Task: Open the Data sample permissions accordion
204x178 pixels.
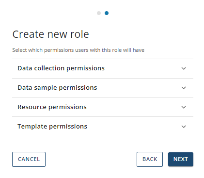Action: tap(103, 88)
